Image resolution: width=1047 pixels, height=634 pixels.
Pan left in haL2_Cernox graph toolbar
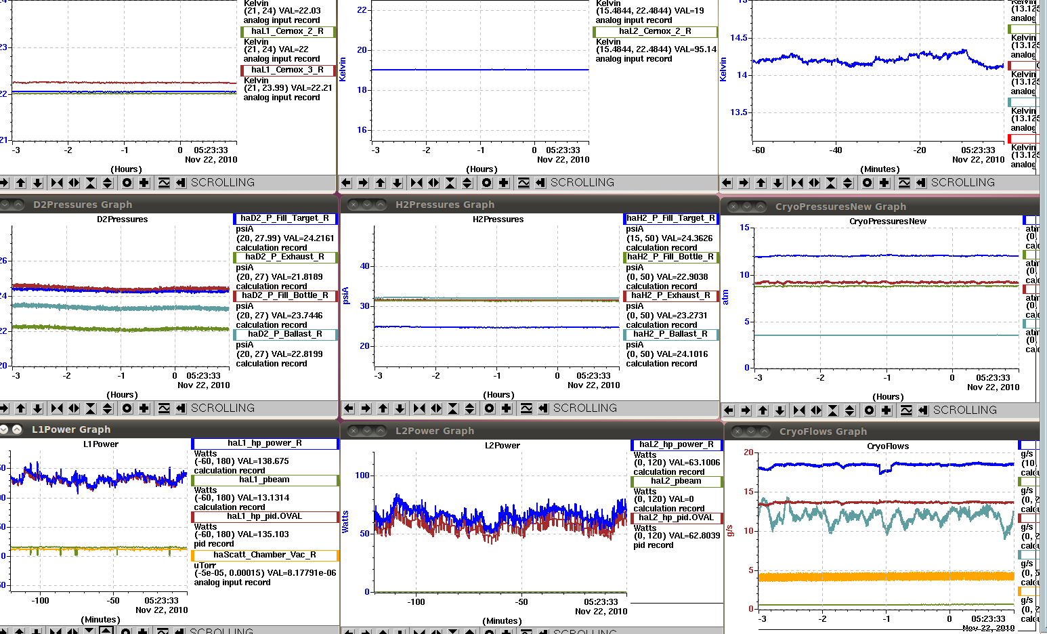click(x=346, y=183)
